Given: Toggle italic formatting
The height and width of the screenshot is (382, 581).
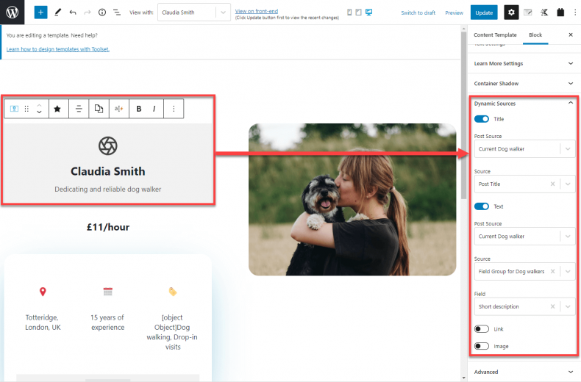Looking at the screenshot, I should (154, 109).
